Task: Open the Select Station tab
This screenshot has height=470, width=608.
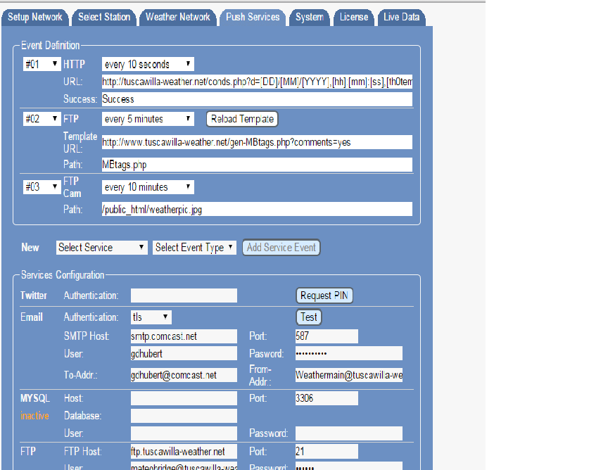Action: click(x=103, y=17)
